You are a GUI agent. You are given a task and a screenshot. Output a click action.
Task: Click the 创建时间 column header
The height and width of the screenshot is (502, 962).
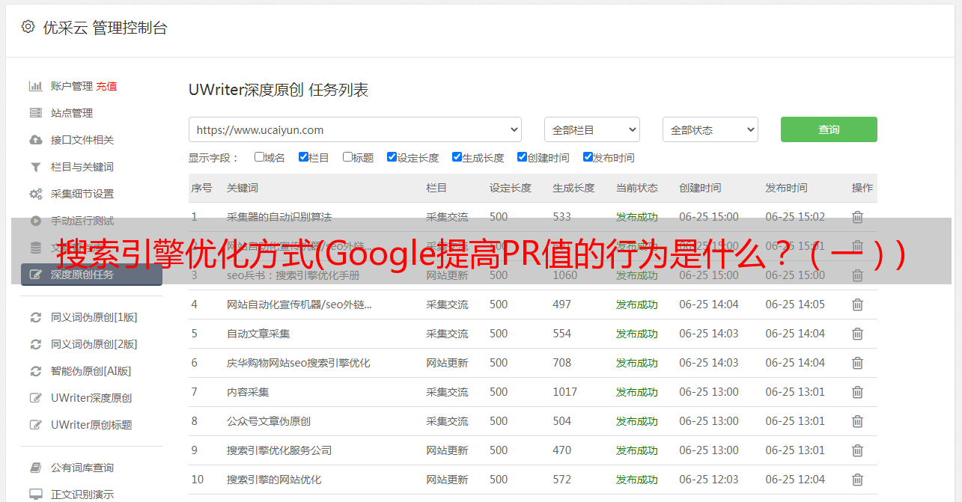(x=700, y=188)
